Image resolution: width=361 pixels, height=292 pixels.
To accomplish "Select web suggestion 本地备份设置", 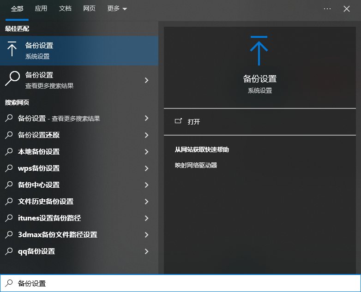I will tap(79, 152).
